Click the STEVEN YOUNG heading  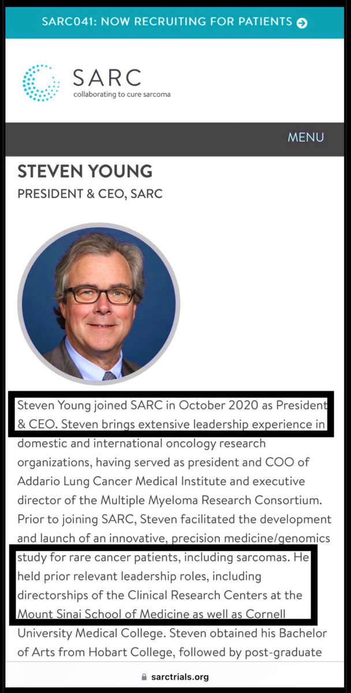point(85,171)
